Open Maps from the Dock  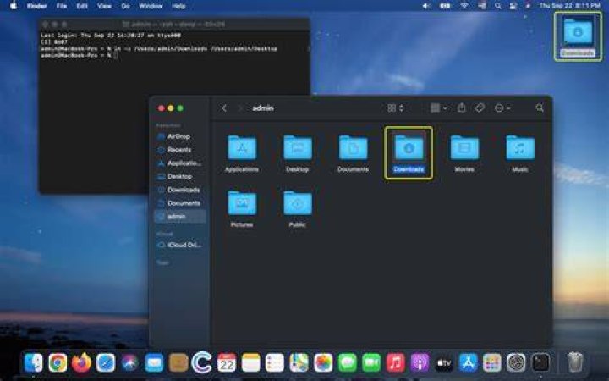[299, 363]
